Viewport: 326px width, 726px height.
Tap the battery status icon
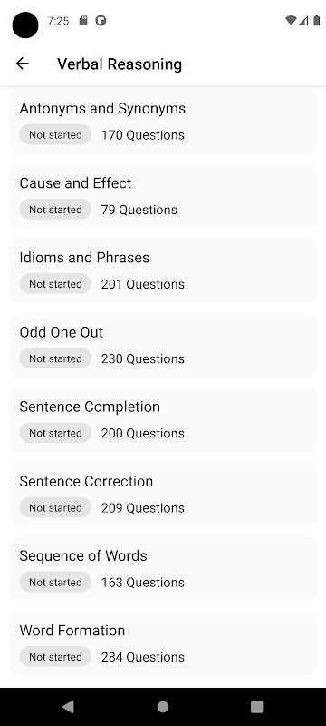316,20
